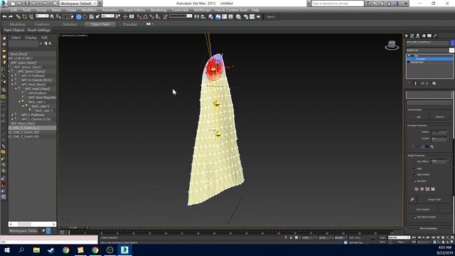Expand the Mirror Parameters rollout
Screen dimensions: 455x256
[x=428, y=229]
